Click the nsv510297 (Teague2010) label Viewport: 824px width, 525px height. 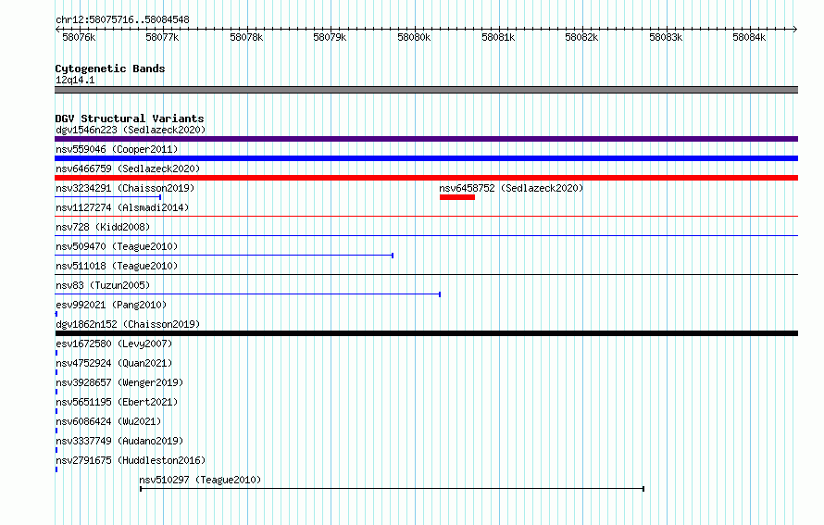click(200, 480)
